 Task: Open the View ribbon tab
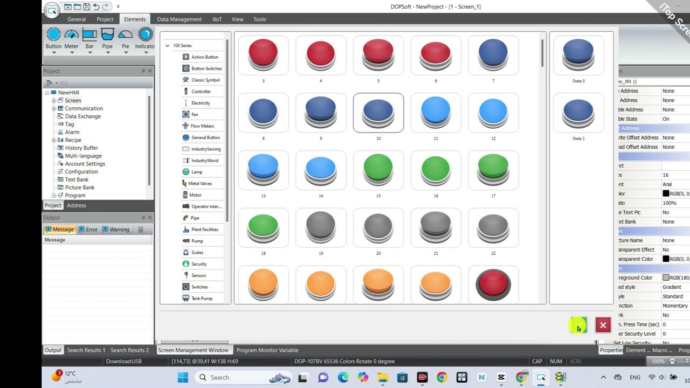(x=238, y=19)
